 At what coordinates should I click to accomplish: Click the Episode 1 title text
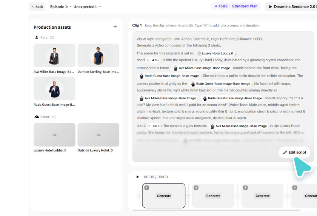(x=75, y=7)
